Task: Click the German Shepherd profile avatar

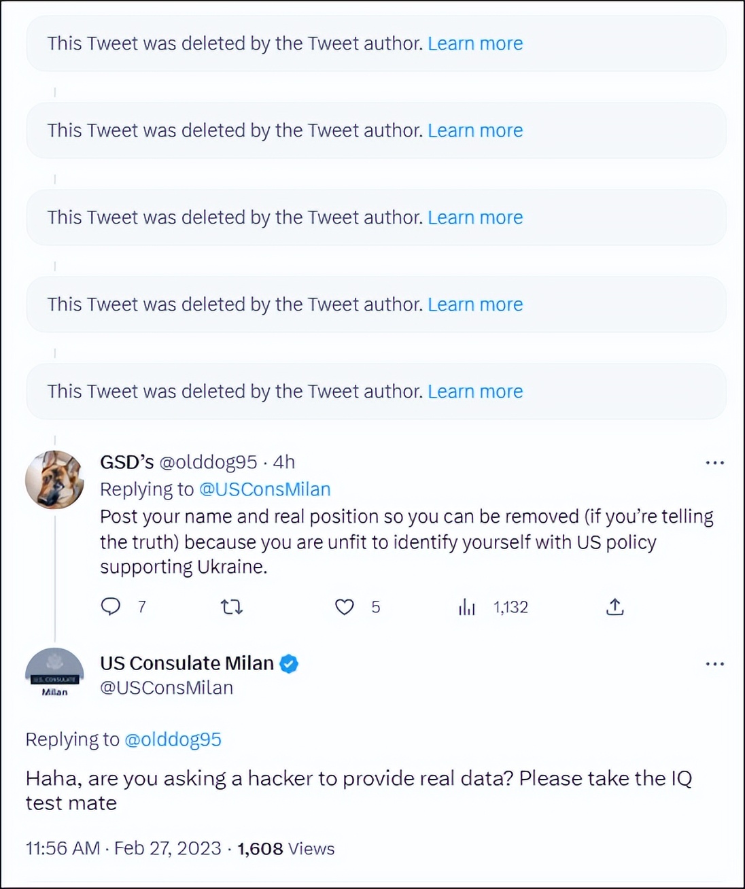Action: tap(54, 480)
